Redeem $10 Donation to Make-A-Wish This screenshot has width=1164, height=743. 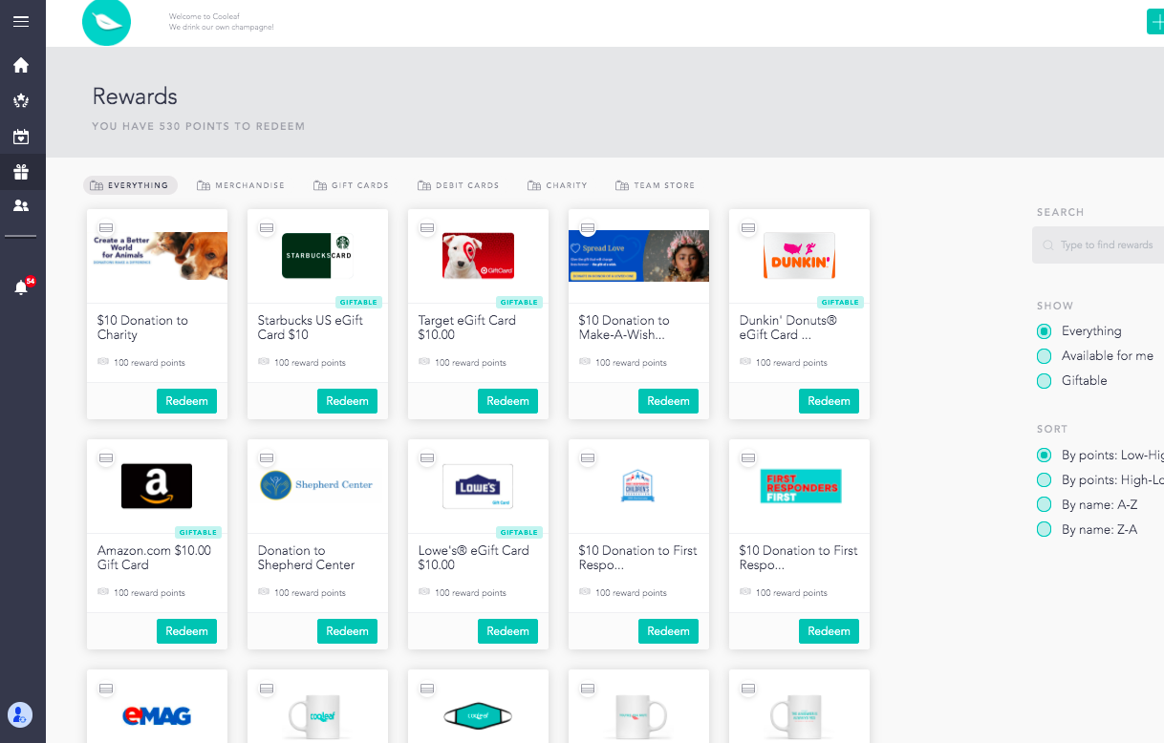pyautogui.click(x=668, y=401)
